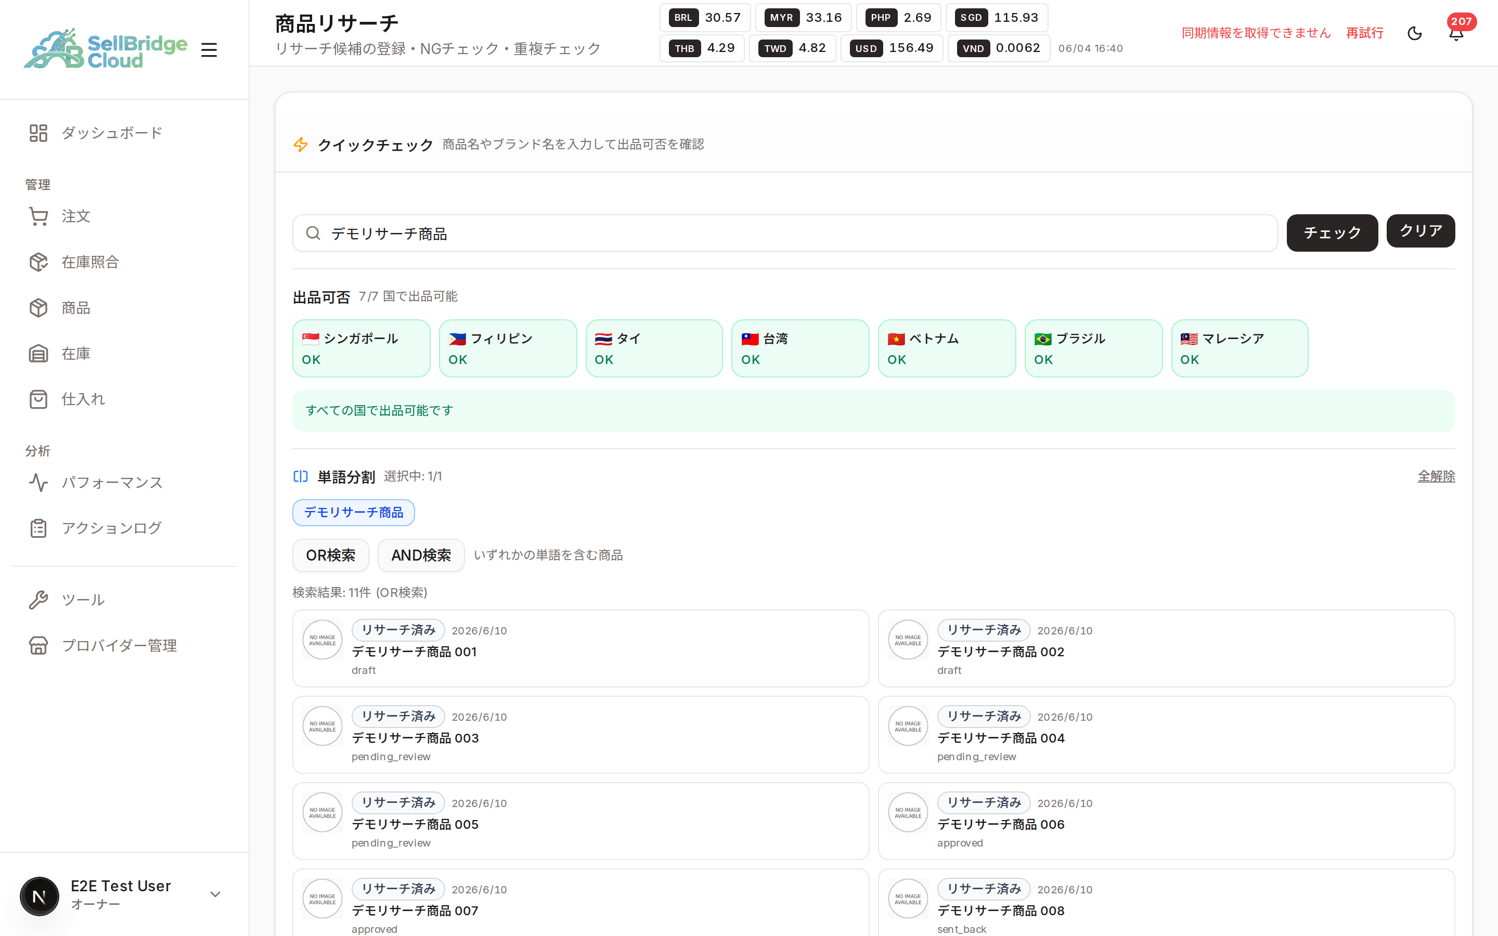
Task: Click the アクションログ clipboard icon
Action: point(38,528)
